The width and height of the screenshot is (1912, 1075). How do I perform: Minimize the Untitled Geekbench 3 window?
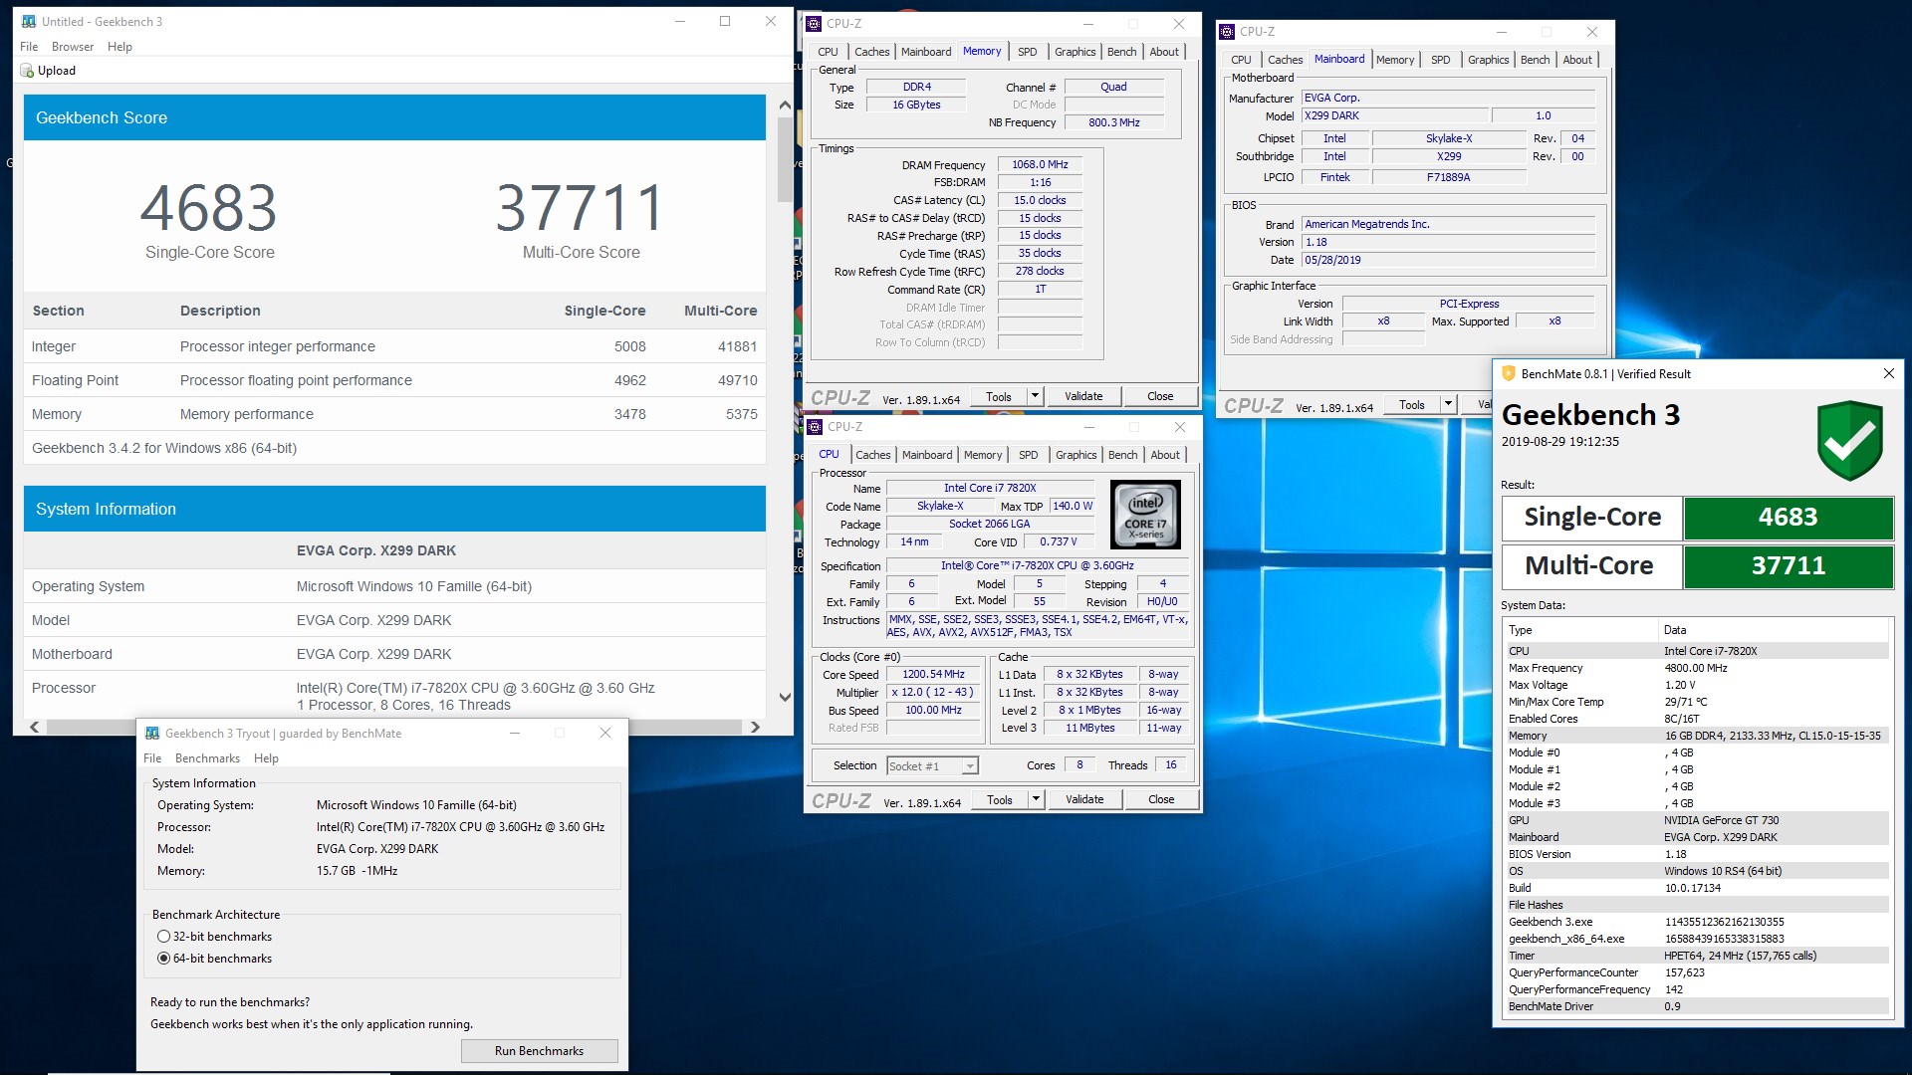680,21
